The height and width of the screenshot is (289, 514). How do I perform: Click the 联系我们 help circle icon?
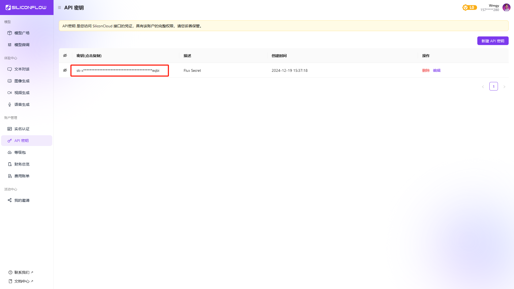tap(10, 272)
